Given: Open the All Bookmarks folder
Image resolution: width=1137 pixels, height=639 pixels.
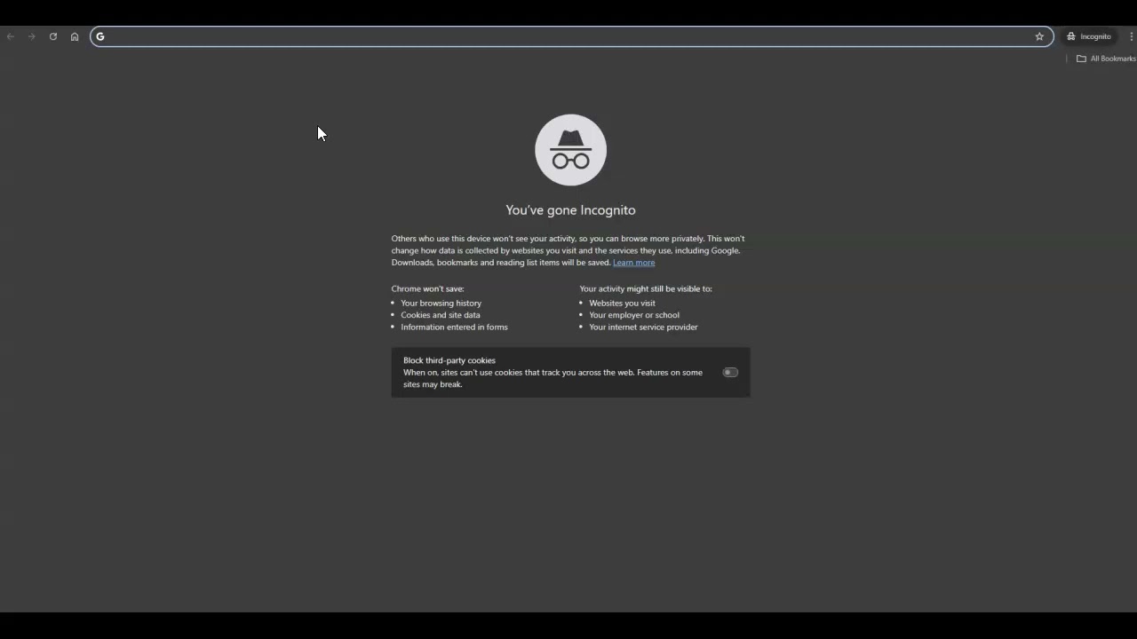Looking at the screenshot, I should [1106, 59].
